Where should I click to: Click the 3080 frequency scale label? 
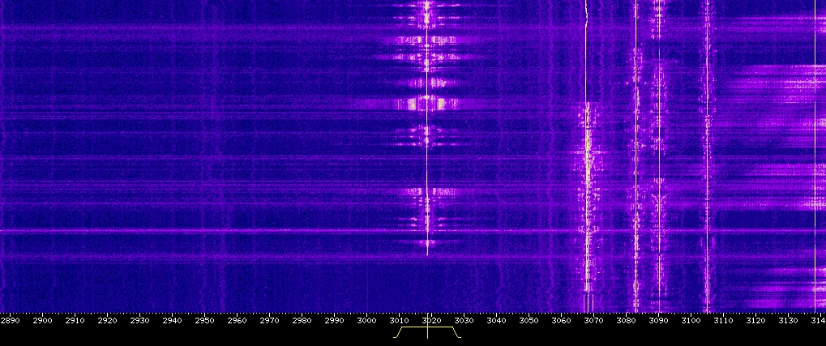[x=626, y=320]
